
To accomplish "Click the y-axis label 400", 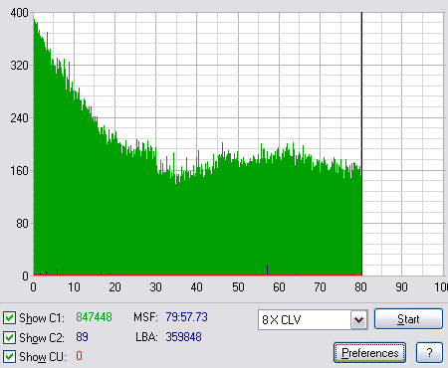I will (x=20, y=13).
